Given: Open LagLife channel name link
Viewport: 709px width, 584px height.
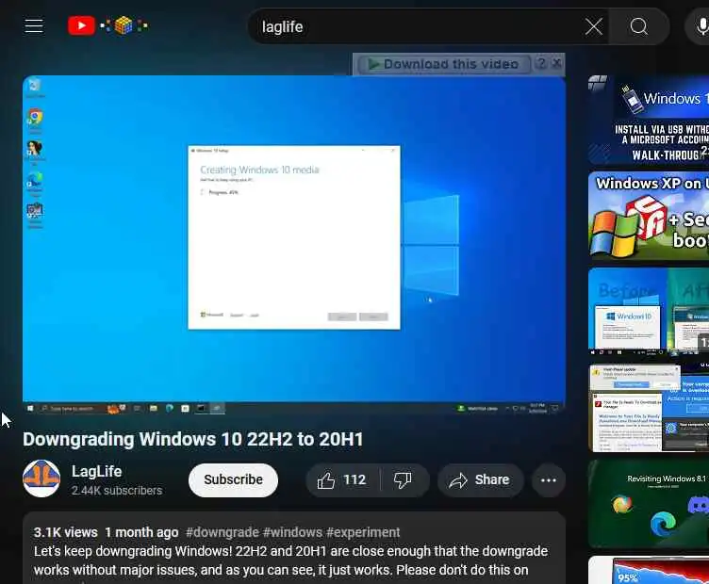Looking at the screenshot, I should click(x=97, y=471).
